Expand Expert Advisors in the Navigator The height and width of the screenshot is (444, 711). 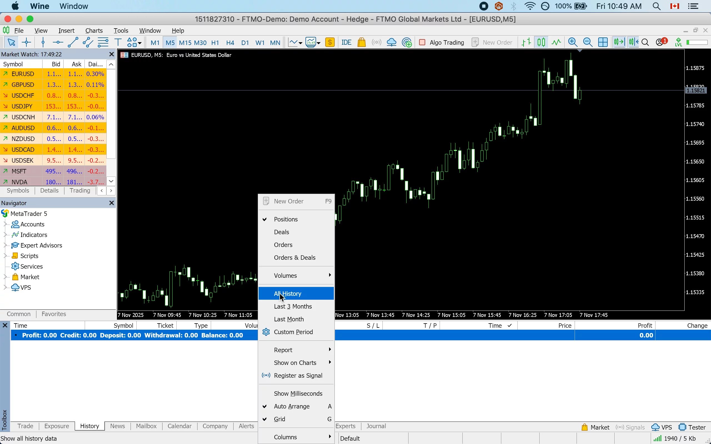tap(5, 245)
